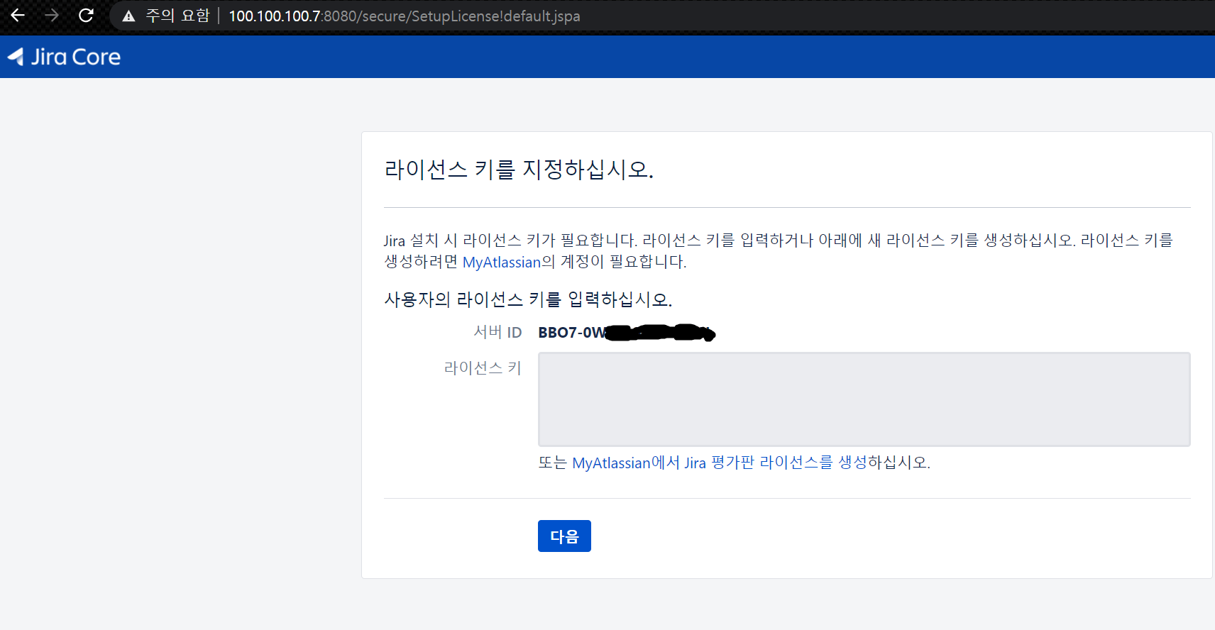Click the 다음 button
Image resolution: width=1215 pixels, height=630 pixels.
click(x=564, y=536)
